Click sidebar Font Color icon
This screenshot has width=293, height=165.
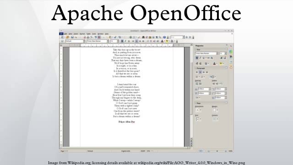point(214,64)
